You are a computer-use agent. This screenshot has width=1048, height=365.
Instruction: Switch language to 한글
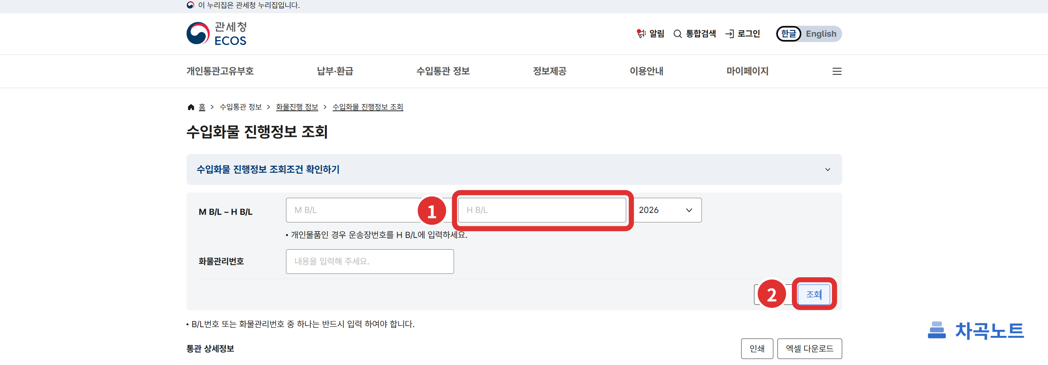point(788,34)
